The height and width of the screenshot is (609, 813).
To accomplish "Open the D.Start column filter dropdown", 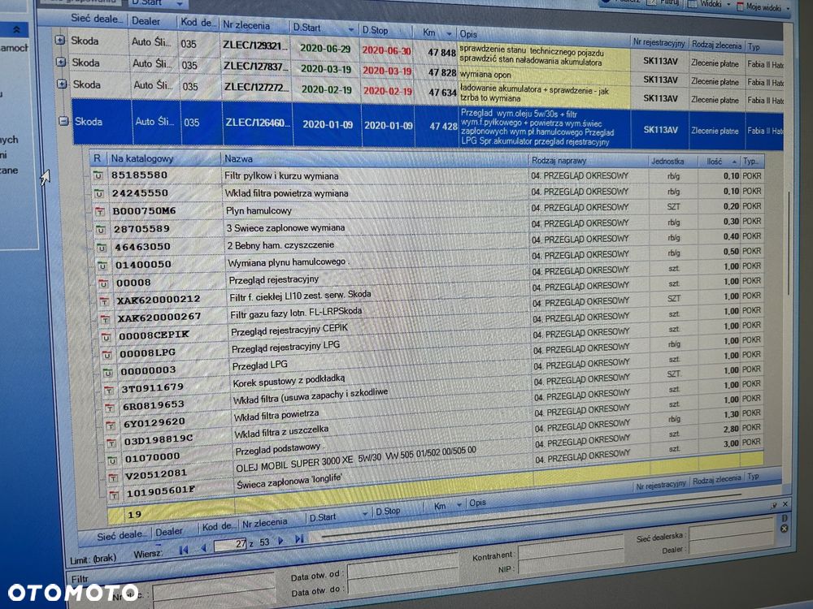I will (351, 29).
